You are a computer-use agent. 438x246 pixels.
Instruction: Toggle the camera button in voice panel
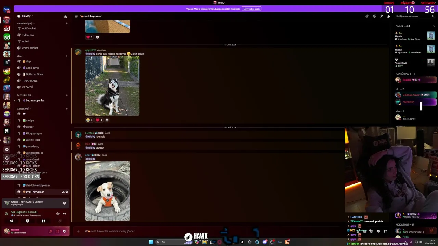pyautogui.click(x=11, y=221)
